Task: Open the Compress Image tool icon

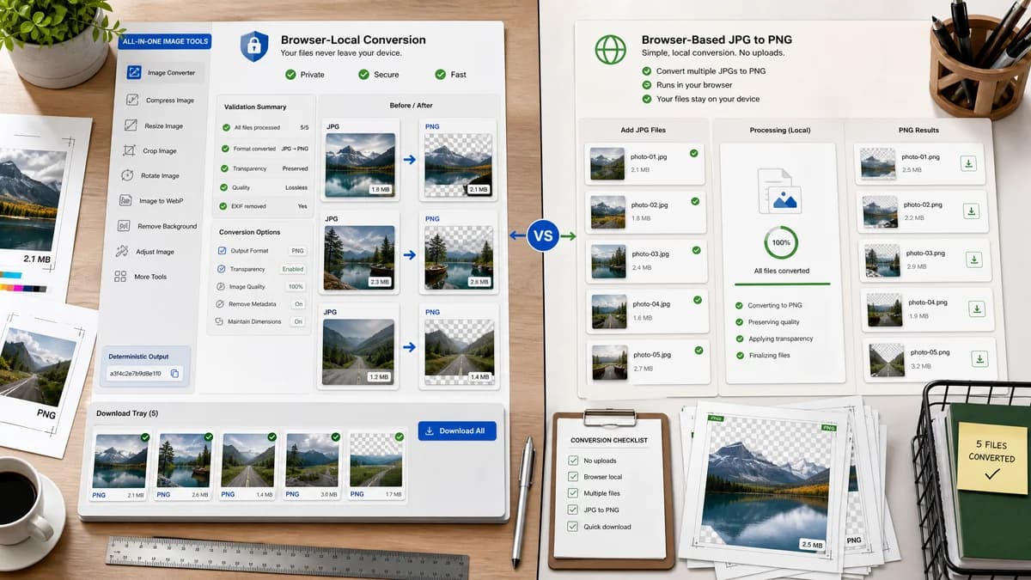Action: click(131, 101)
